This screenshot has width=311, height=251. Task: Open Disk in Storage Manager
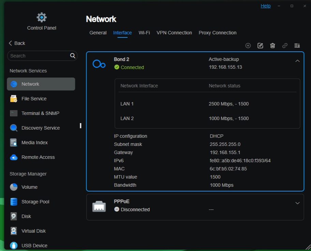(41, 216)
